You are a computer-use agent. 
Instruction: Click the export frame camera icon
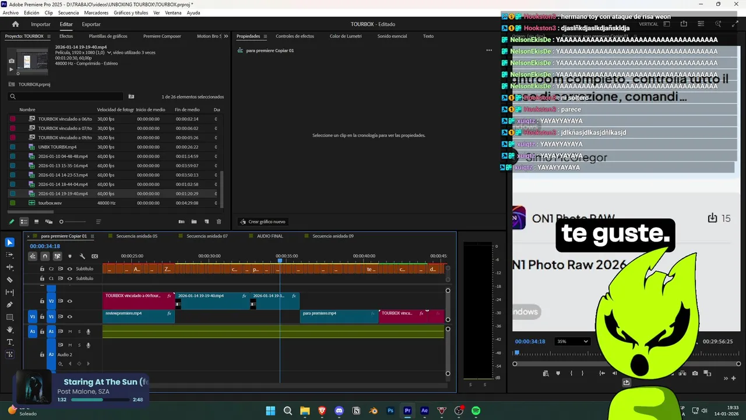point(694,373)
